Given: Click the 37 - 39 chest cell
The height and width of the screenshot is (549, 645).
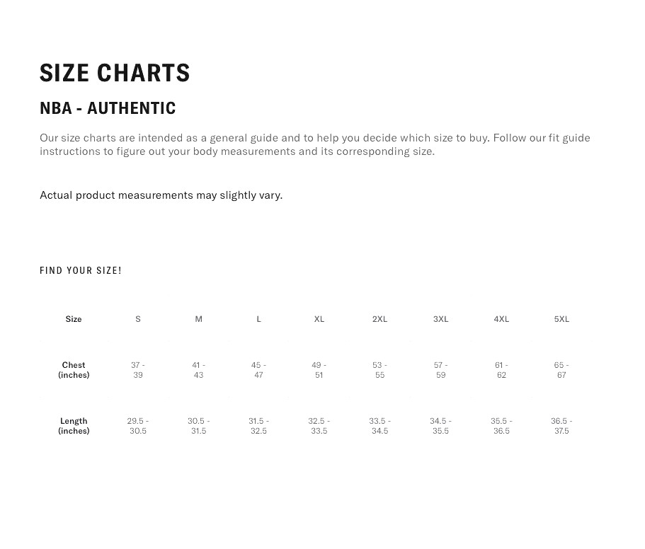Looking at the screenshot, I should point(138,370).
